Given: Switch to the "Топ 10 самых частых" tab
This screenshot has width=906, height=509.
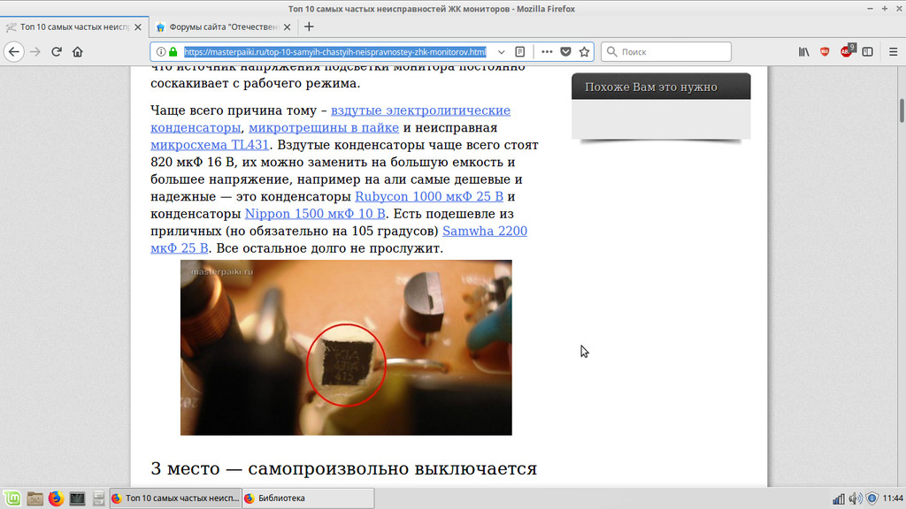Looking at the screenshot, I should click(74, 27).
